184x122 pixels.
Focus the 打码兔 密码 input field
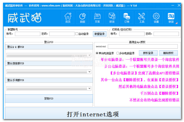(x=166, y=34)
